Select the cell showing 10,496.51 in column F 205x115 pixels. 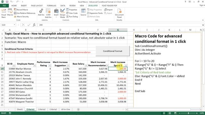[98, 85]
